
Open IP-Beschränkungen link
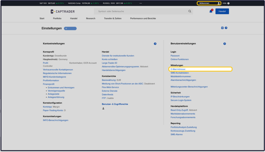pos(180,97)
